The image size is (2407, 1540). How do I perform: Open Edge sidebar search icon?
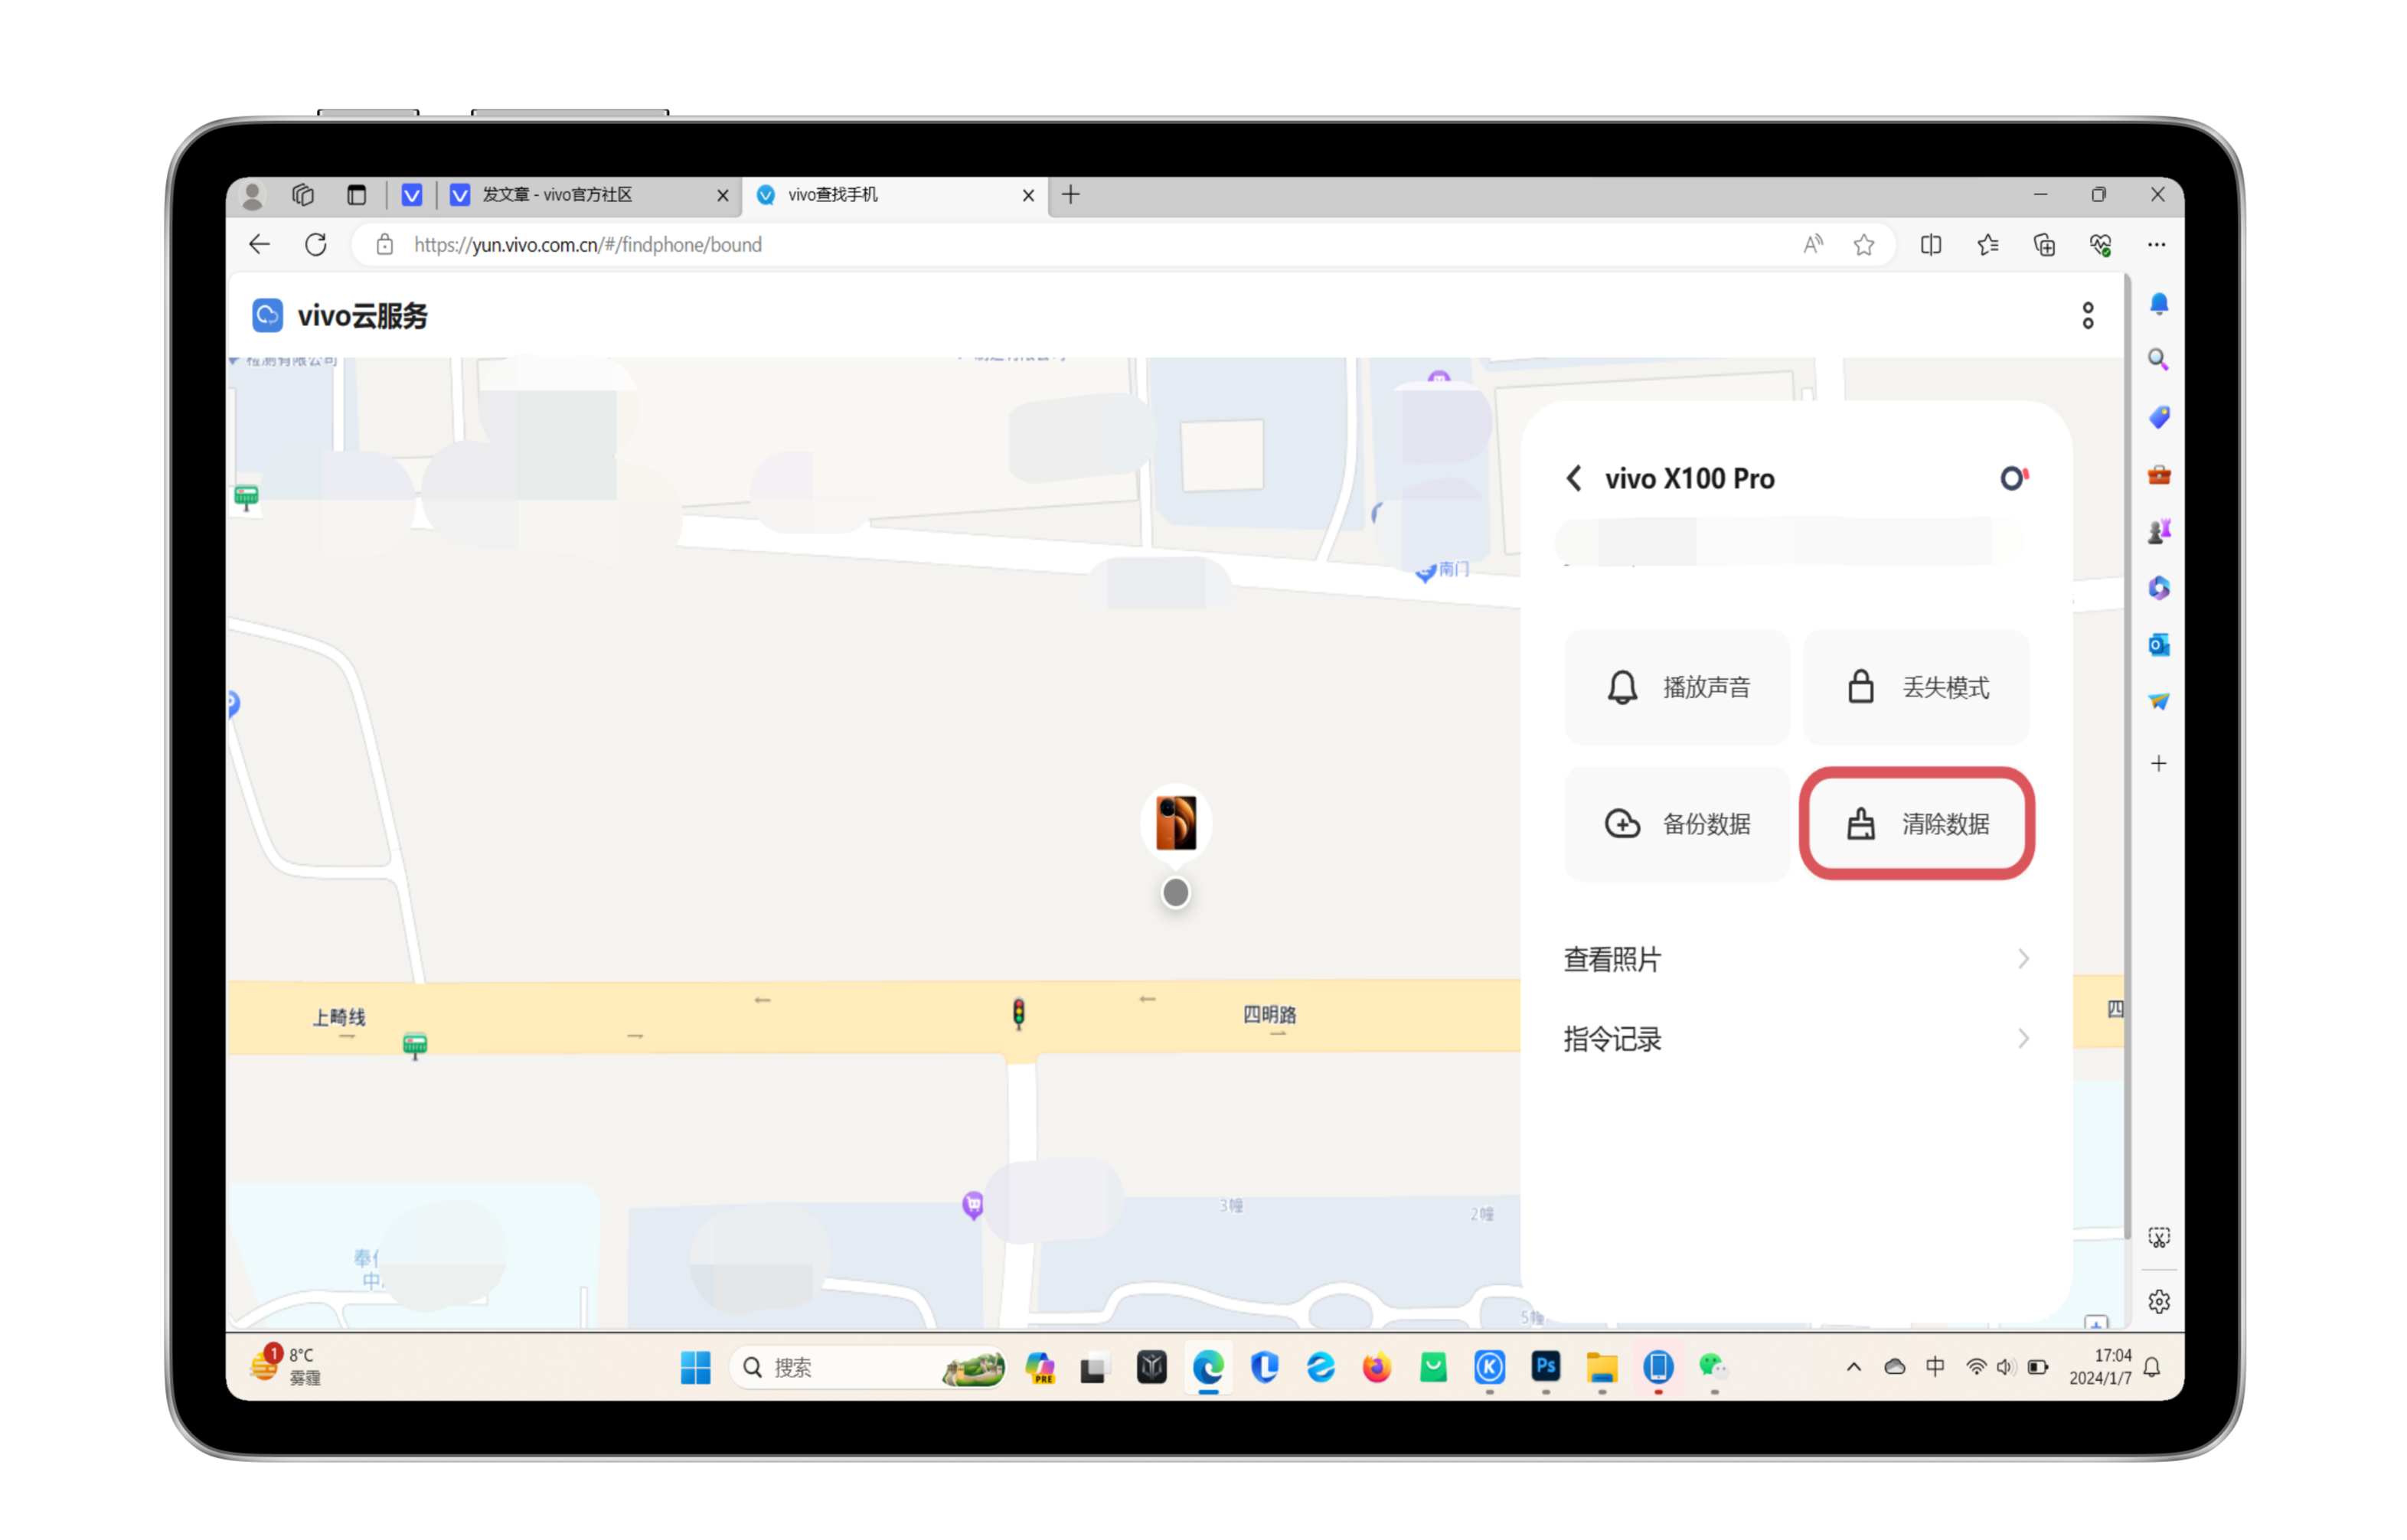tap(2159, 360)
